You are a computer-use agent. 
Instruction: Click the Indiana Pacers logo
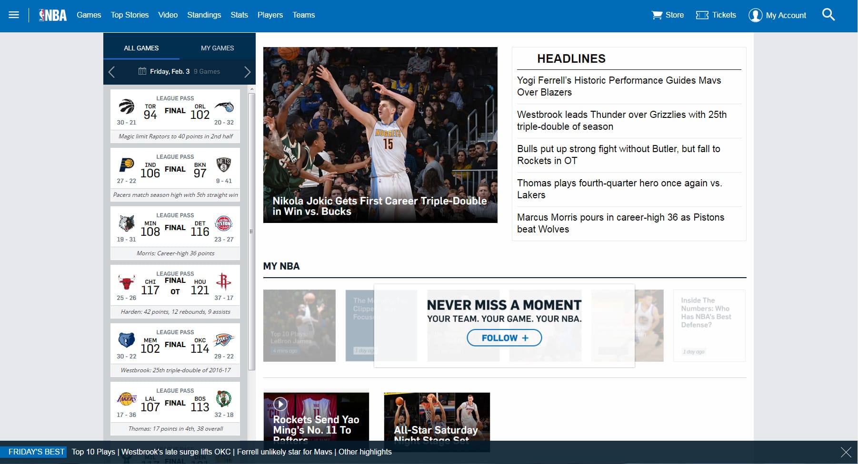[127, 165]
